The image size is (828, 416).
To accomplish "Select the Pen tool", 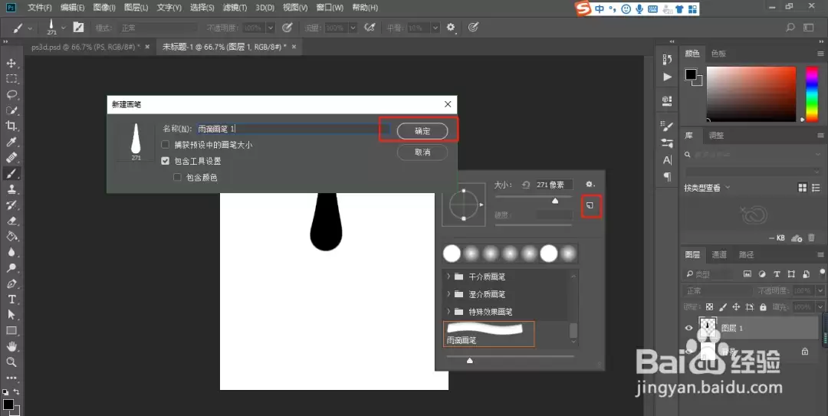I will pos(11,283).
